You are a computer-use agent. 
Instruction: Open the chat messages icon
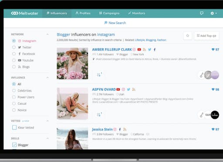tap(202, 13)
